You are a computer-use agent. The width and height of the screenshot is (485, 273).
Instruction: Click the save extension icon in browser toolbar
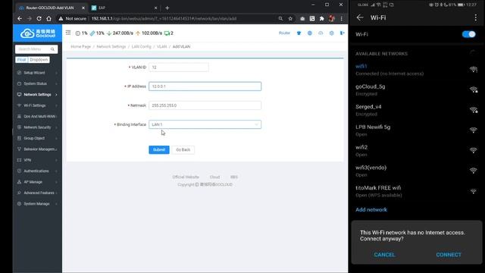(312, 18)
